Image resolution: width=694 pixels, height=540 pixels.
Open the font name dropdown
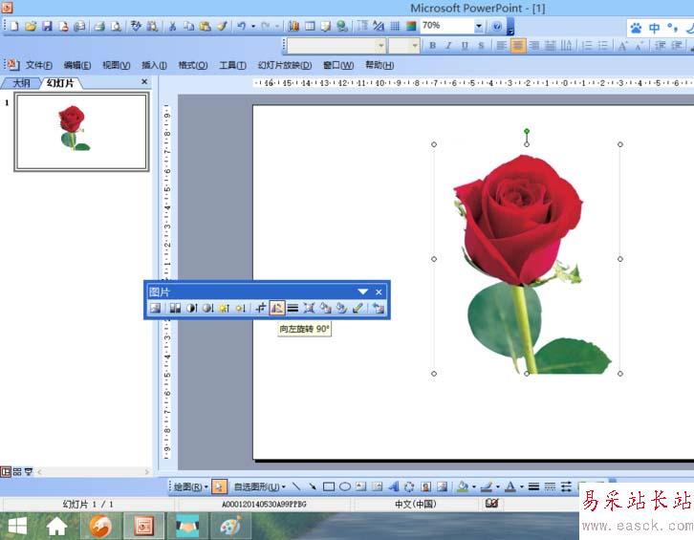(x=380, y=45)
